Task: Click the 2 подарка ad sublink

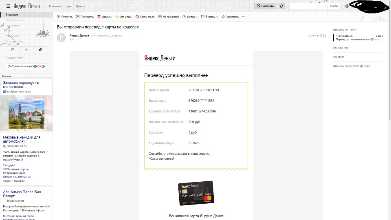Action: pos(9,165)
